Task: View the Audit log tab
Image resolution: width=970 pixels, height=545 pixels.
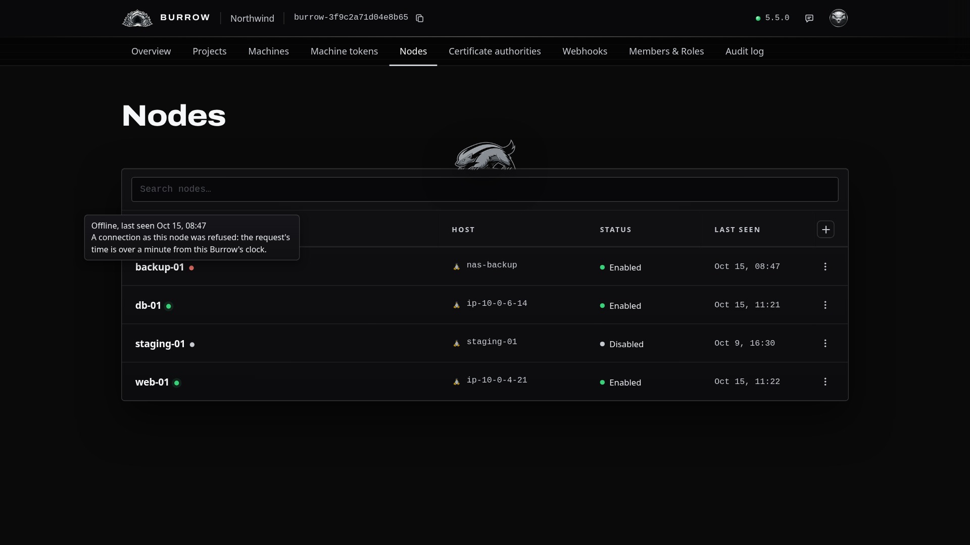Action: pyautogui.click(x=745, y=51)
